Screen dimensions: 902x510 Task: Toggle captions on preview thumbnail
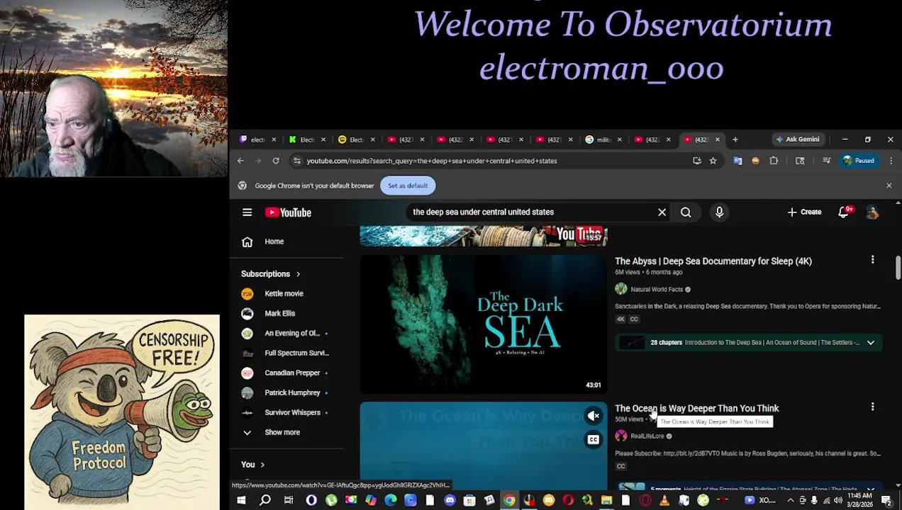594,440
